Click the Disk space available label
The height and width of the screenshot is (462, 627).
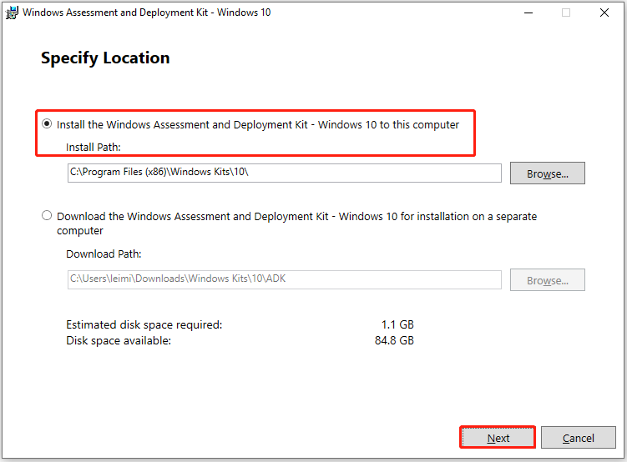click(119, 340)
